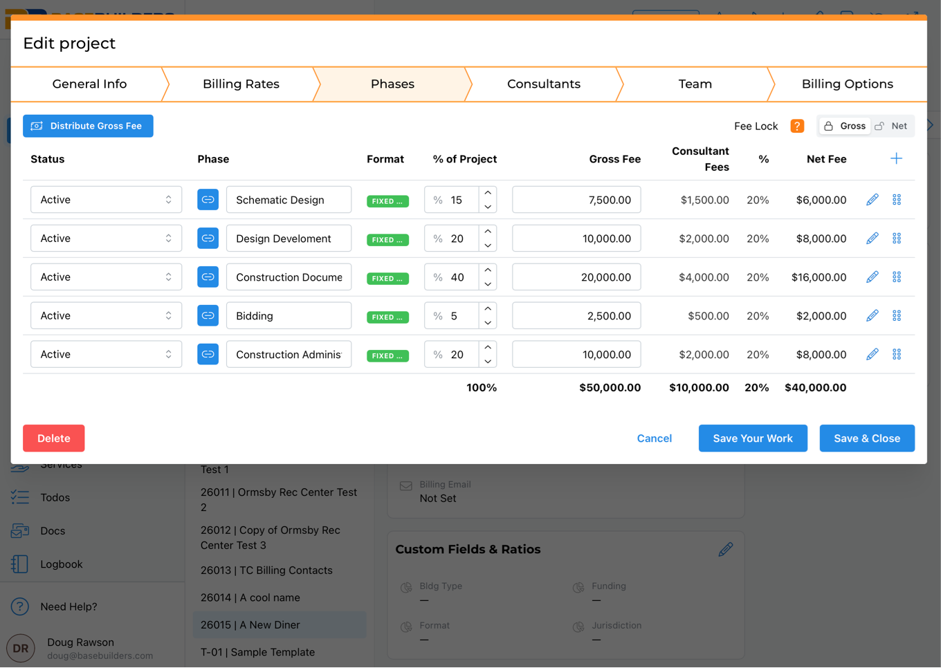Click Save Your Work
The image size is (941, 668).
click(x=753, y=438)
